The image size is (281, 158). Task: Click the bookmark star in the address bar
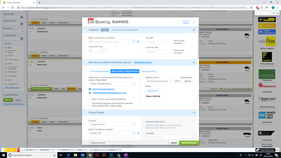(x=251, y=8)
